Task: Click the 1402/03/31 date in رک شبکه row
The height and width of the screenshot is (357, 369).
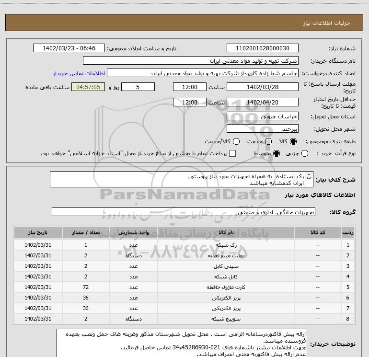Action: coord(38,245)
